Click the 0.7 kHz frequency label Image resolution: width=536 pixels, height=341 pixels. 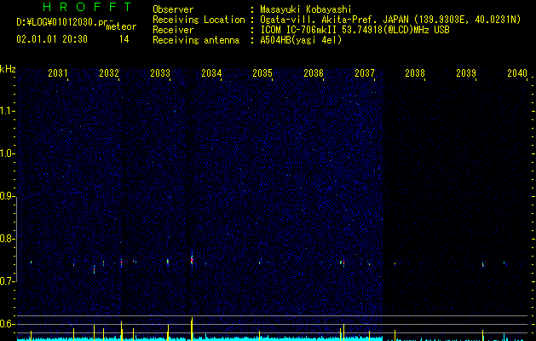pos(8,281)
